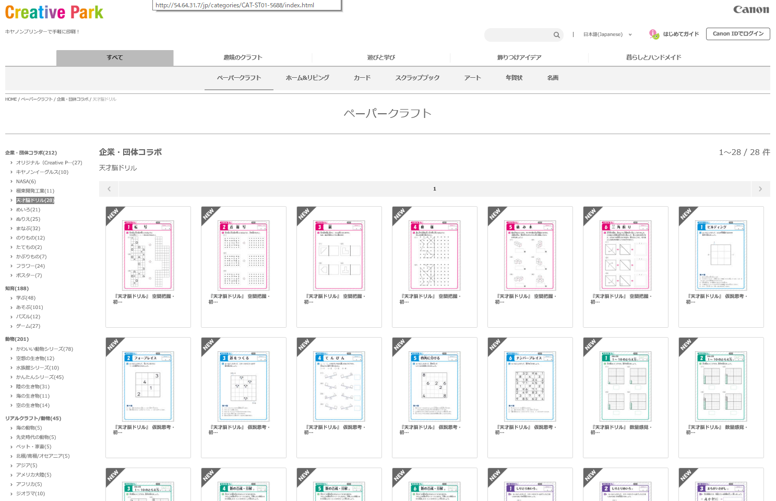Open the アート sub-tab
776x501 pixels.
[x=473, y=78]
